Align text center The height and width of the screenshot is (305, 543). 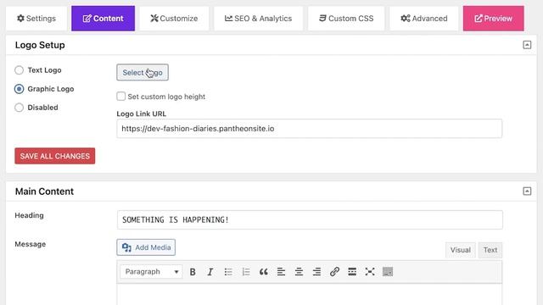[299, 272]
